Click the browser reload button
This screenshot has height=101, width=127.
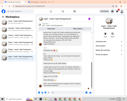(x=9, y=6)
